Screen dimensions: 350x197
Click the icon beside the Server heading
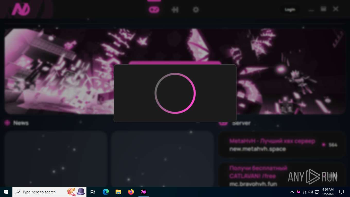coord(223,123)
